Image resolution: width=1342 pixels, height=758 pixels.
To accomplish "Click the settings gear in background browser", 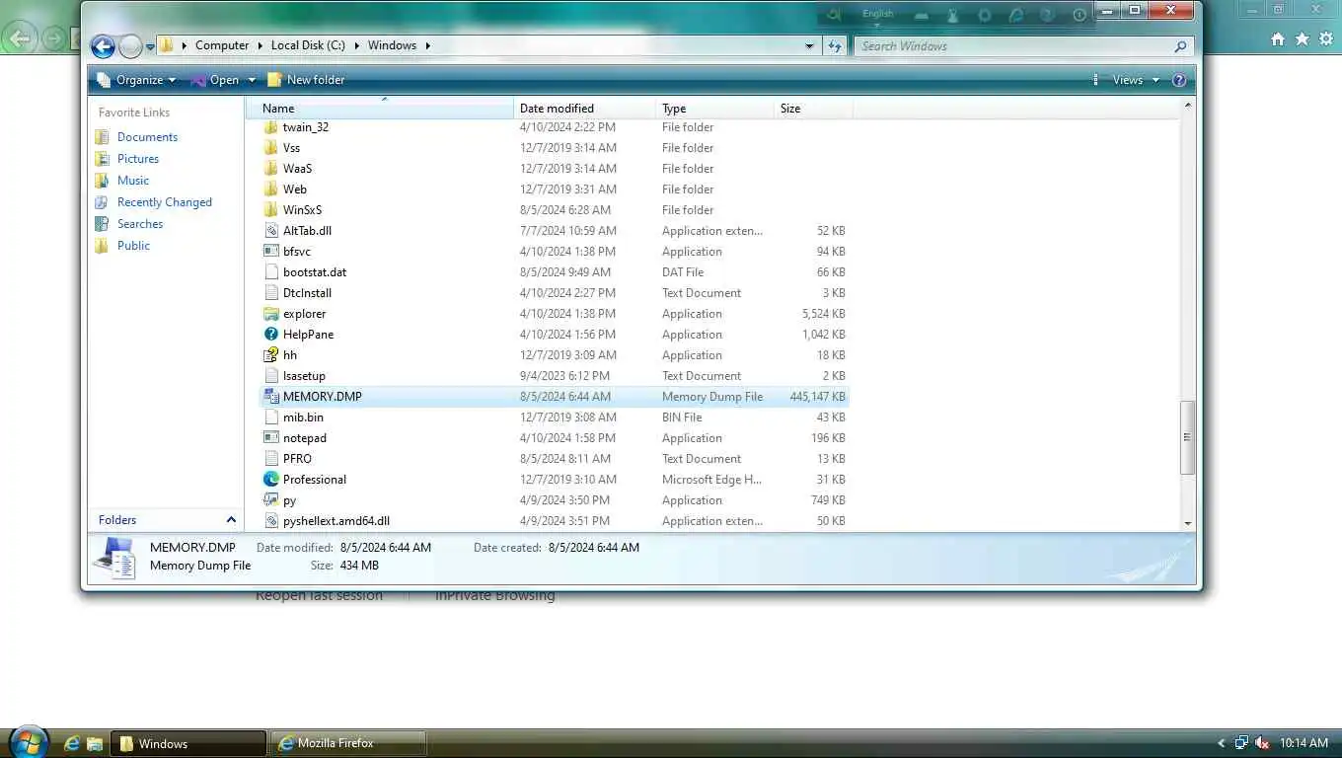I will coord(1326,38).
